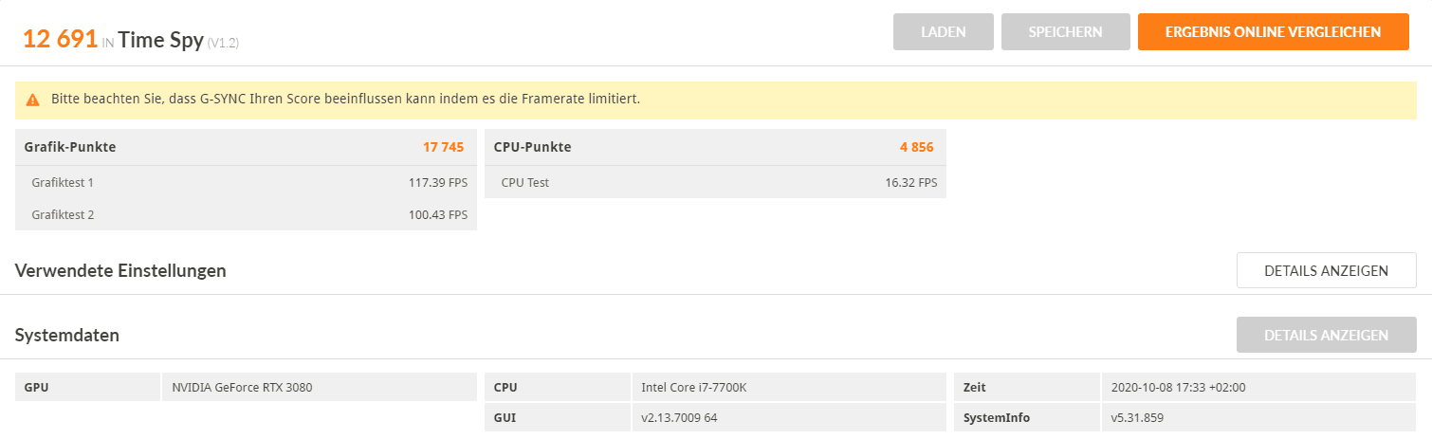This screenshot has width=1432, height=439.
Task: Select the CPU Test row
Action: [x=715, y=182]
